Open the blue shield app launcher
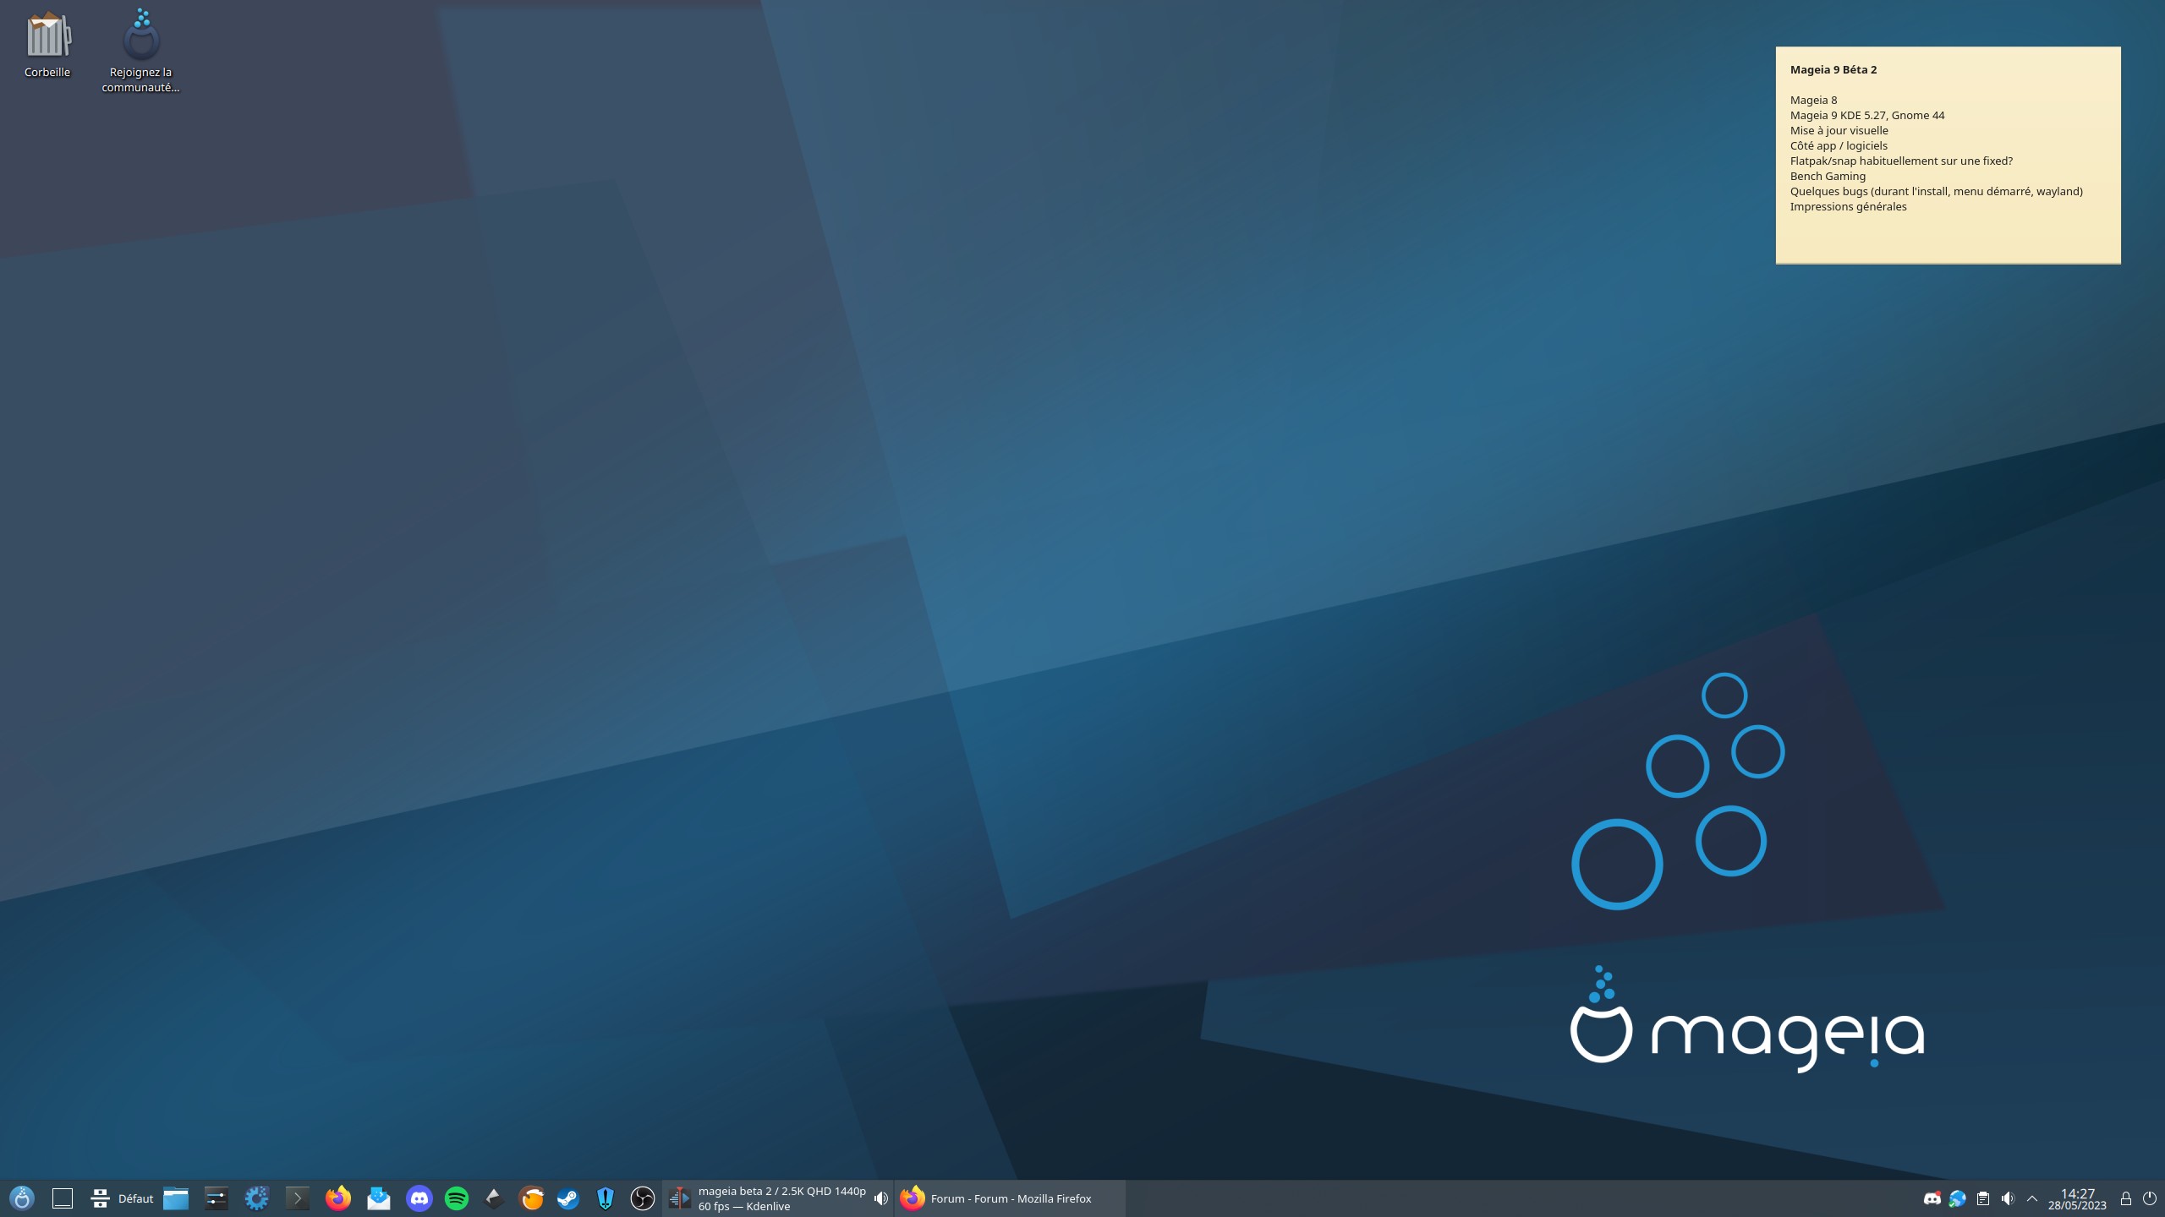The height and width of the screenshot is (1217, 2165). click(x=606, y=1198)
